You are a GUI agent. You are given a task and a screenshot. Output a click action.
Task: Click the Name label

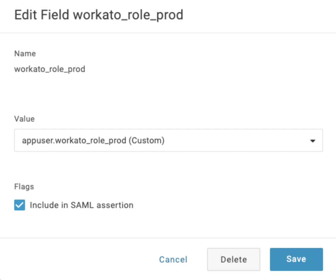(25, 54)
